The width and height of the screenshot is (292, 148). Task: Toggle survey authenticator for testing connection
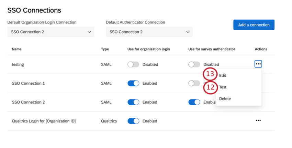point(194,64)
